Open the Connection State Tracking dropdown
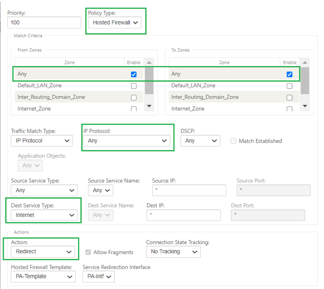This screenshot has height=289, width=324. click(x=173, y=252)
